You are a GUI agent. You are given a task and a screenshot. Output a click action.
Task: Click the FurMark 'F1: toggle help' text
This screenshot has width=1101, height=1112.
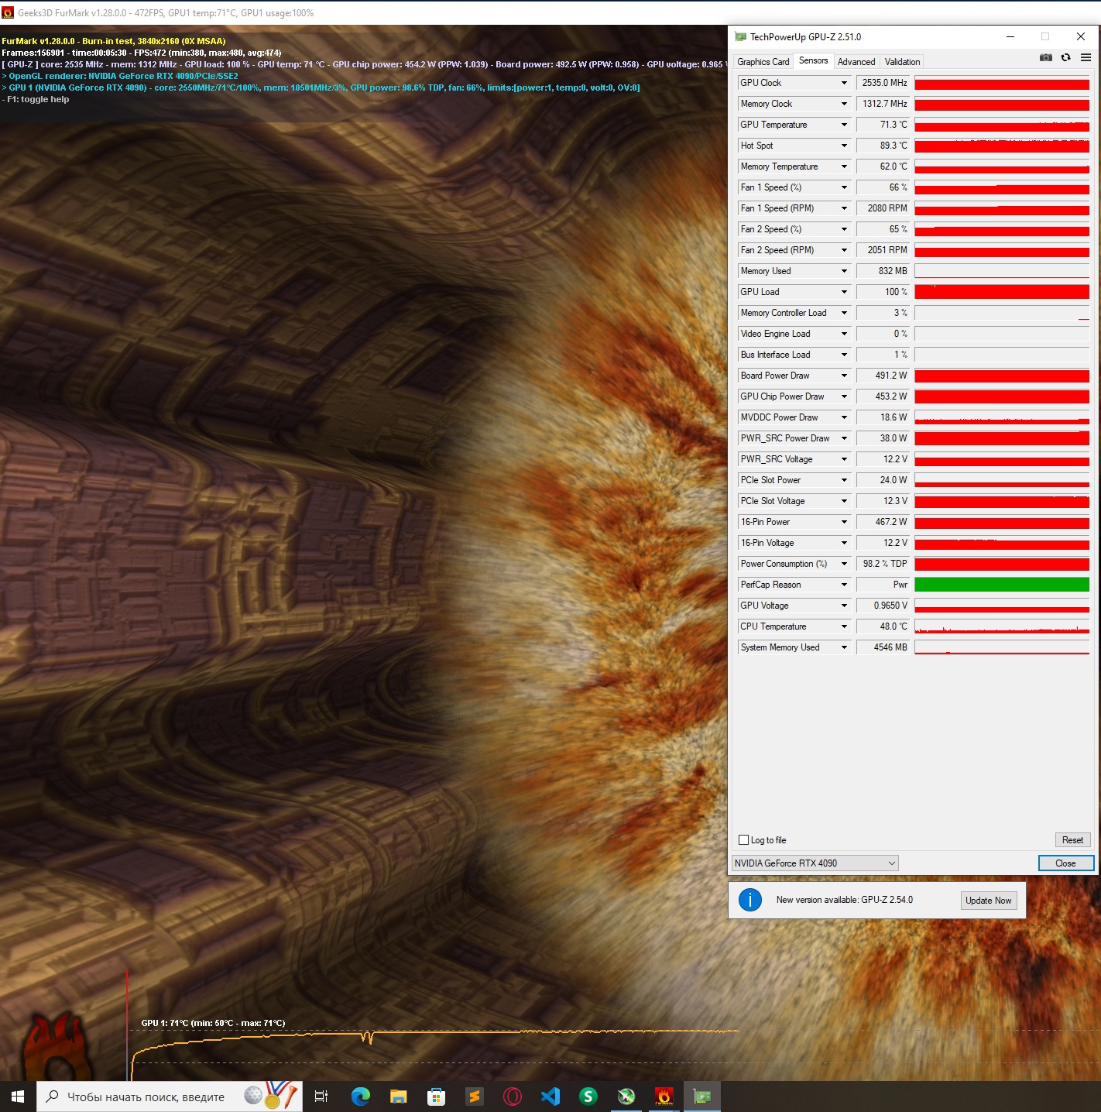[x=36, y=99]
